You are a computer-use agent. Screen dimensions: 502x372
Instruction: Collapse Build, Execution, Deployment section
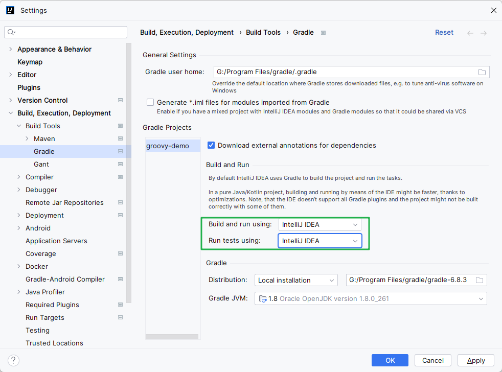point(11,113)
